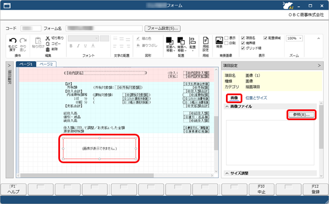The image size is (329, 204).
Task: Copy the selection (コピー)
Action: point(53,44)
